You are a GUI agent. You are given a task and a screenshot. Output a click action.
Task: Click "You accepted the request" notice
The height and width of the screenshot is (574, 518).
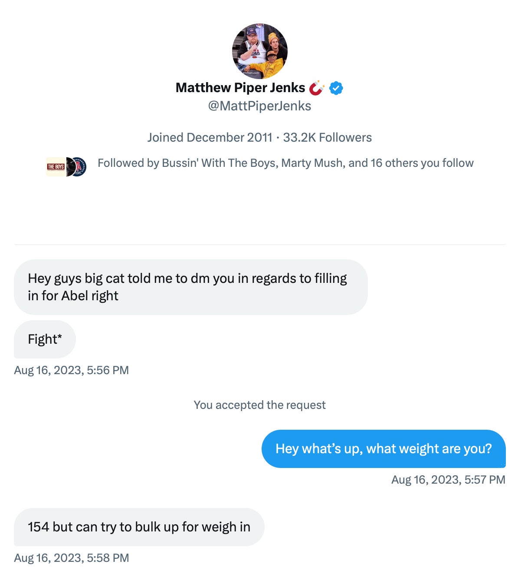(x=259, y=405)
